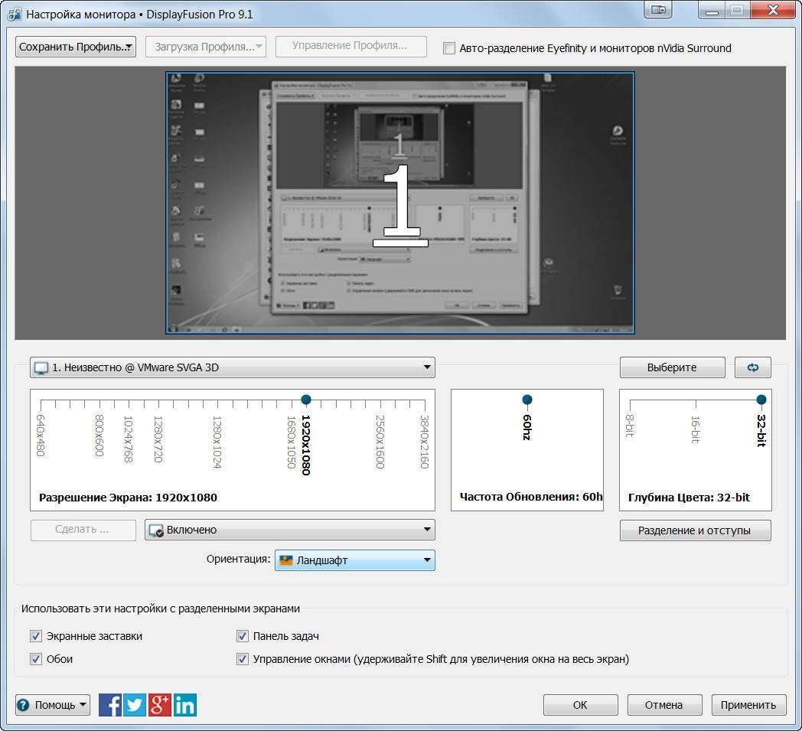Click the 1280x1024 resolution label

point(217,442)
